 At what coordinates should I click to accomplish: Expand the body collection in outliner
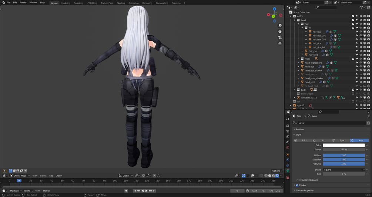click(295, 90)
